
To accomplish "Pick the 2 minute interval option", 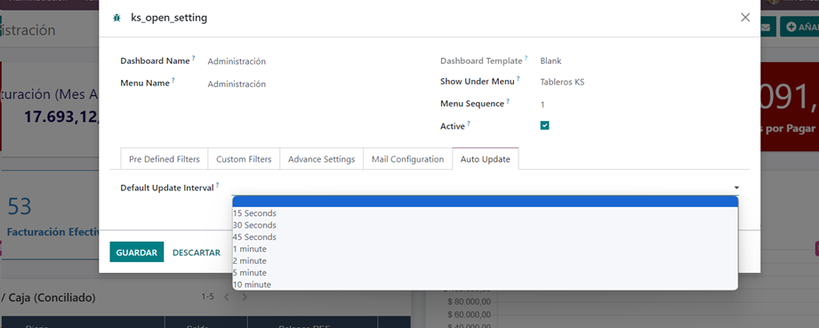I will click(486, 261).
